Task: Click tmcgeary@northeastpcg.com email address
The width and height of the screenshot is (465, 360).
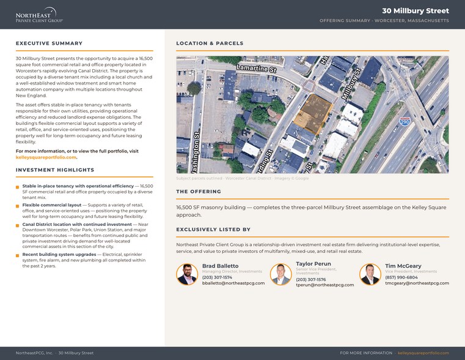Action: point(417,283)
